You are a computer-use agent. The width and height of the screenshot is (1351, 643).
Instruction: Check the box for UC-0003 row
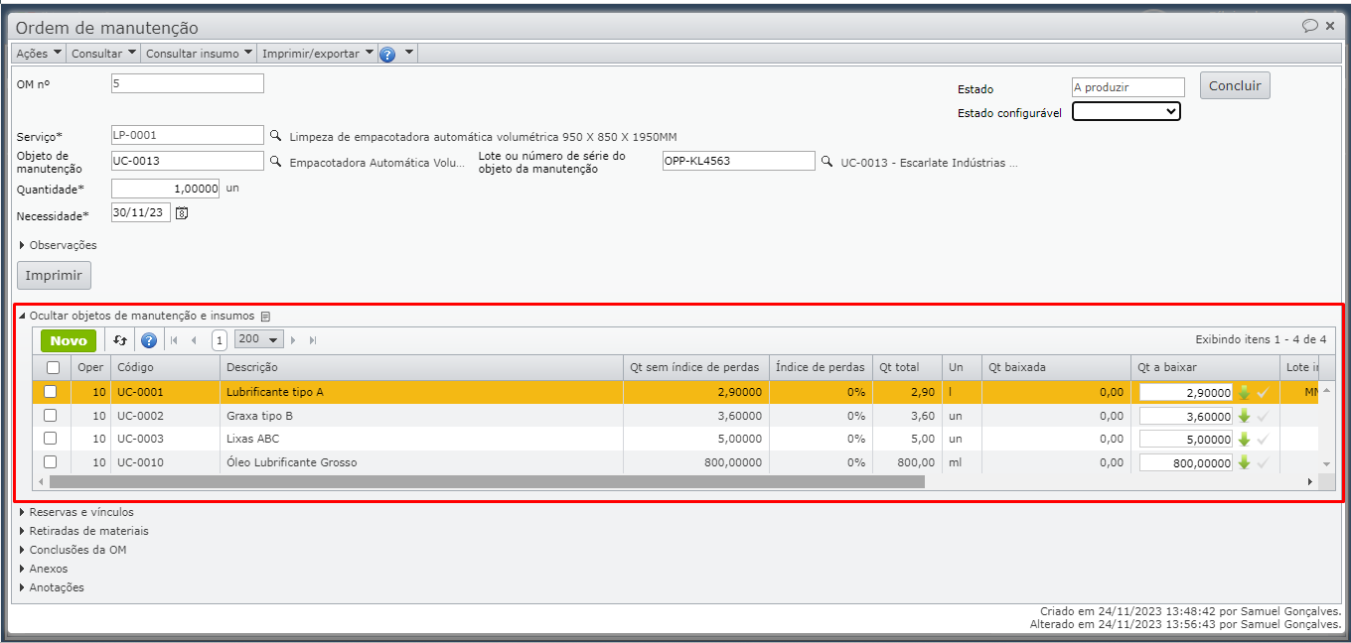pyautogui.click(x=51, y=439)
